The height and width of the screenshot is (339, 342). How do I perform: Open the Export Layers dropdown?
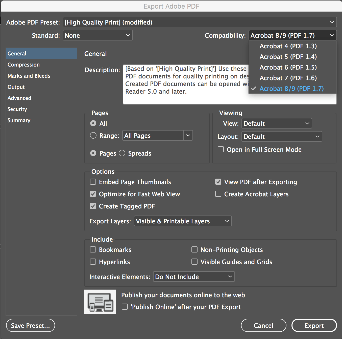[x=182, y=221]
